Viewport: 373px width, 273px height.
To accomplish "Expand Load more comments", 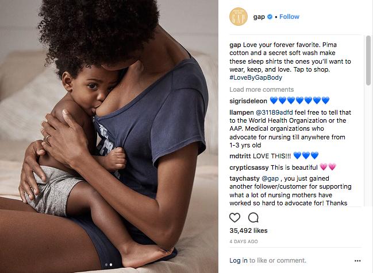I will click(x=262, y=89).
